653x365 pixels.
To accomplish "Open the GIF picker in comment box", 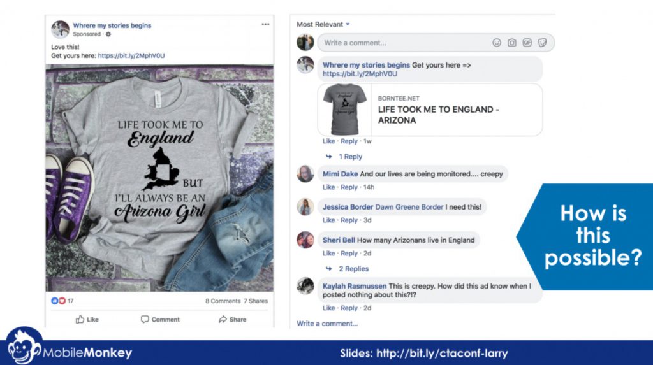I will [527, 43].
